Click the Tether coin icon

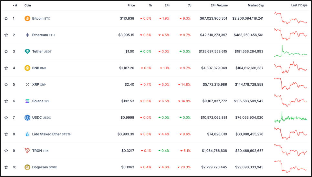point(27,51)
